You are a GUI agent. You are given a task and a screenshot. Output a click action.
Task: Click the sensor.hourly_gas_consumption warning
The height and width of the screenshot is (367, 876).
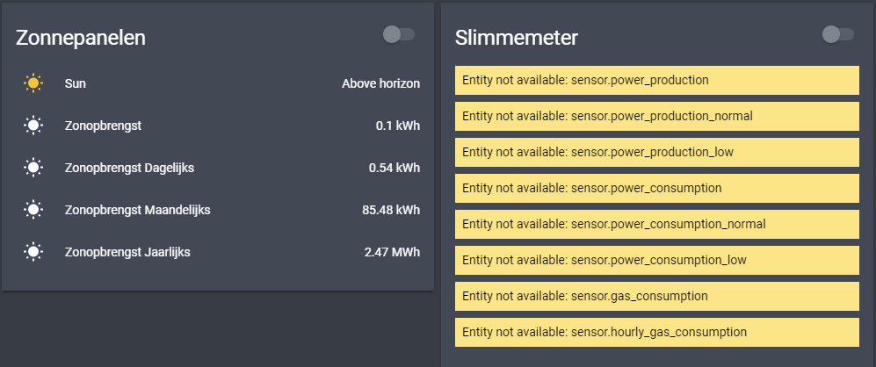[x=657, y=333]
